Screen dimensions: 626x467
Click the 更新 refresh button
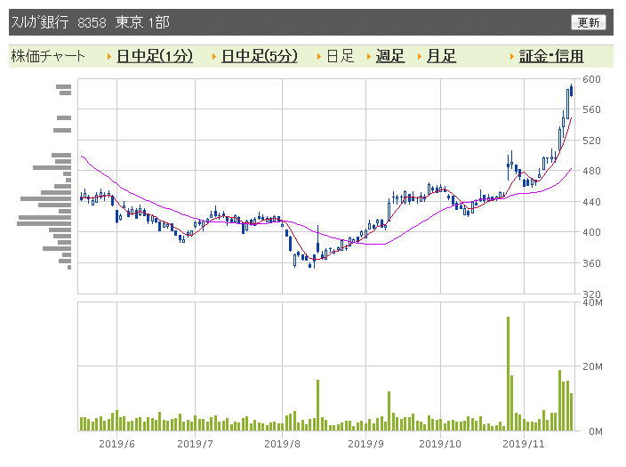click(x=588, y=22)
